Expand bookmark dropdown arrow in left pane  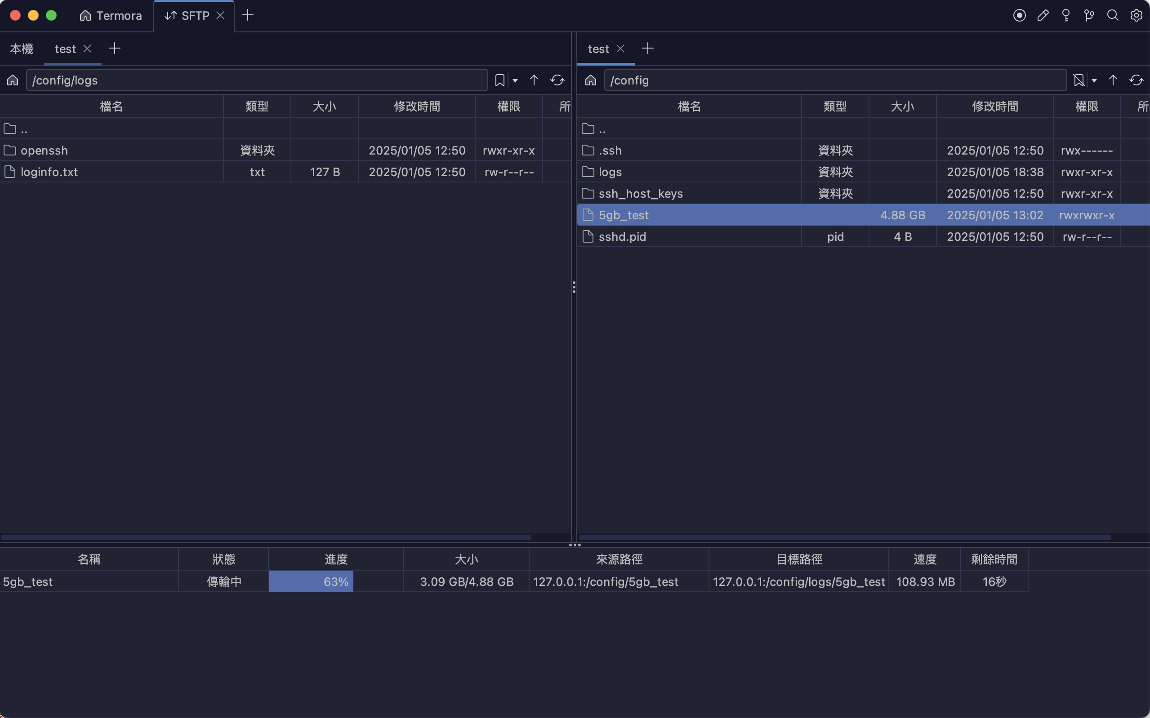515,81
